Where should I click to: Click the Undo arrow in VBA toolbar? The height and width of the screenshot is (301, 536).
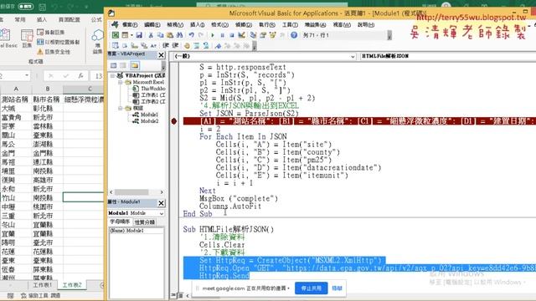[x=191, y=35]
